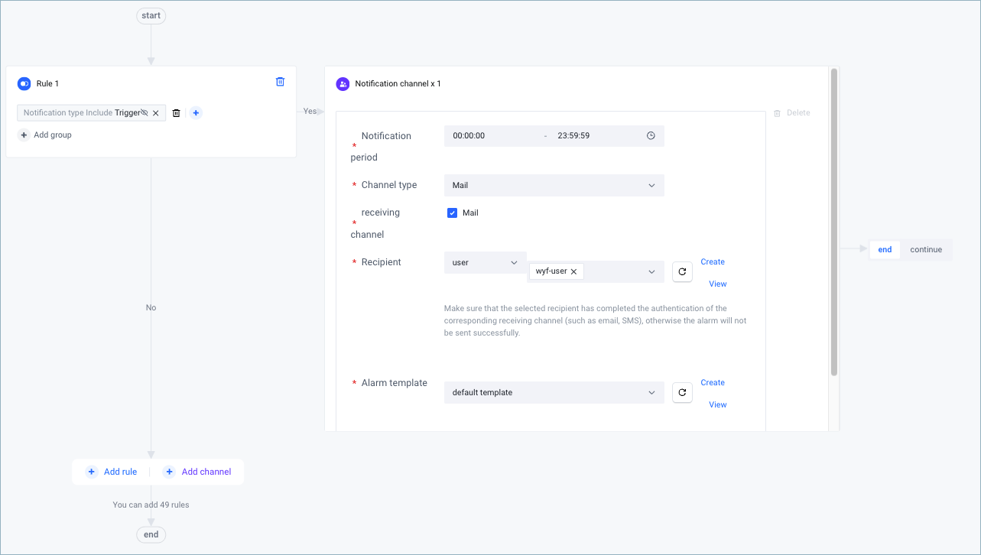
Task: Toggle visibility eye icon in Trigger condition
Action: point(145,112)
